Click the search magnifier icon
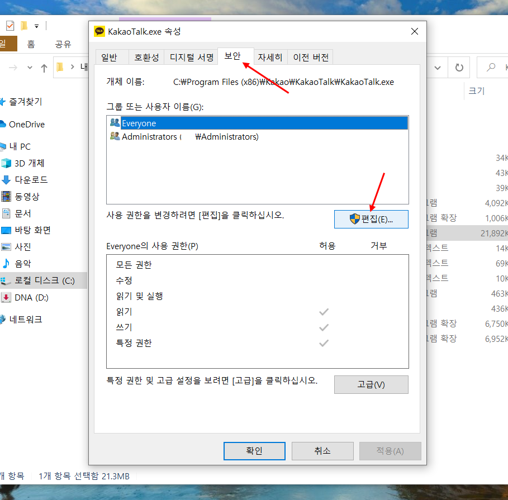 pos(491,68)
